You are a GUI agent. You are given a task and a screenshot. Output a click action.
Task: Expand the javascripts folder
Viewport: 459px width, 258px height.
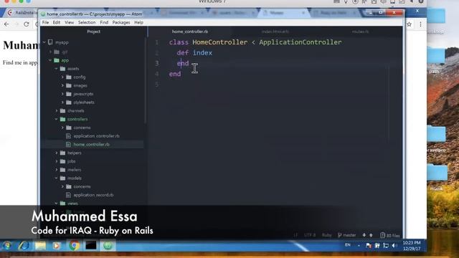tap(62, 94)
